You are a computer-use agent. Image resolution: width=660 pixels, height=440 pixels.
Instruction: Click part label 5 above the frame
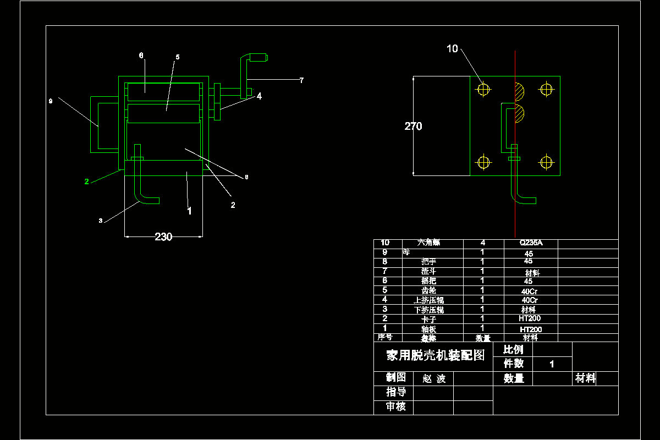(178, 57)
